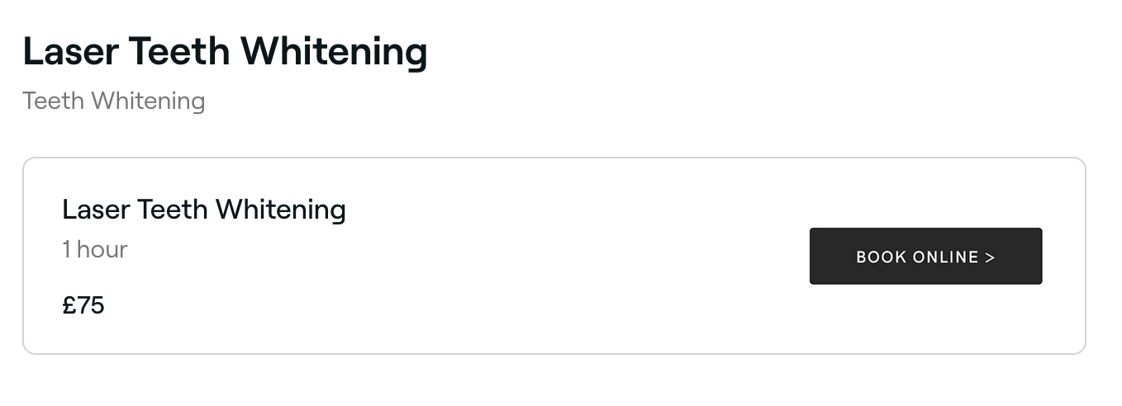Click the word Whitening in the card title
Screen dimensions: 1122x406
[x=281, y=210]
